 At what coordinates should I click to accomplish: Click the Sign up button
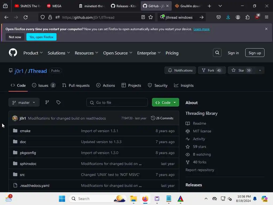pyautogui.click(x=255, y=53)
